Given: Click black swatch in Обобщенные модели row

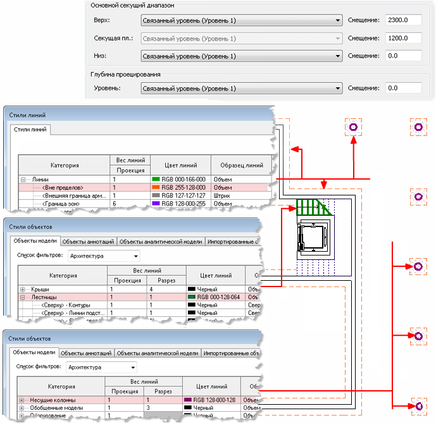Looking at the screenshot, I should tap(188, 407).
